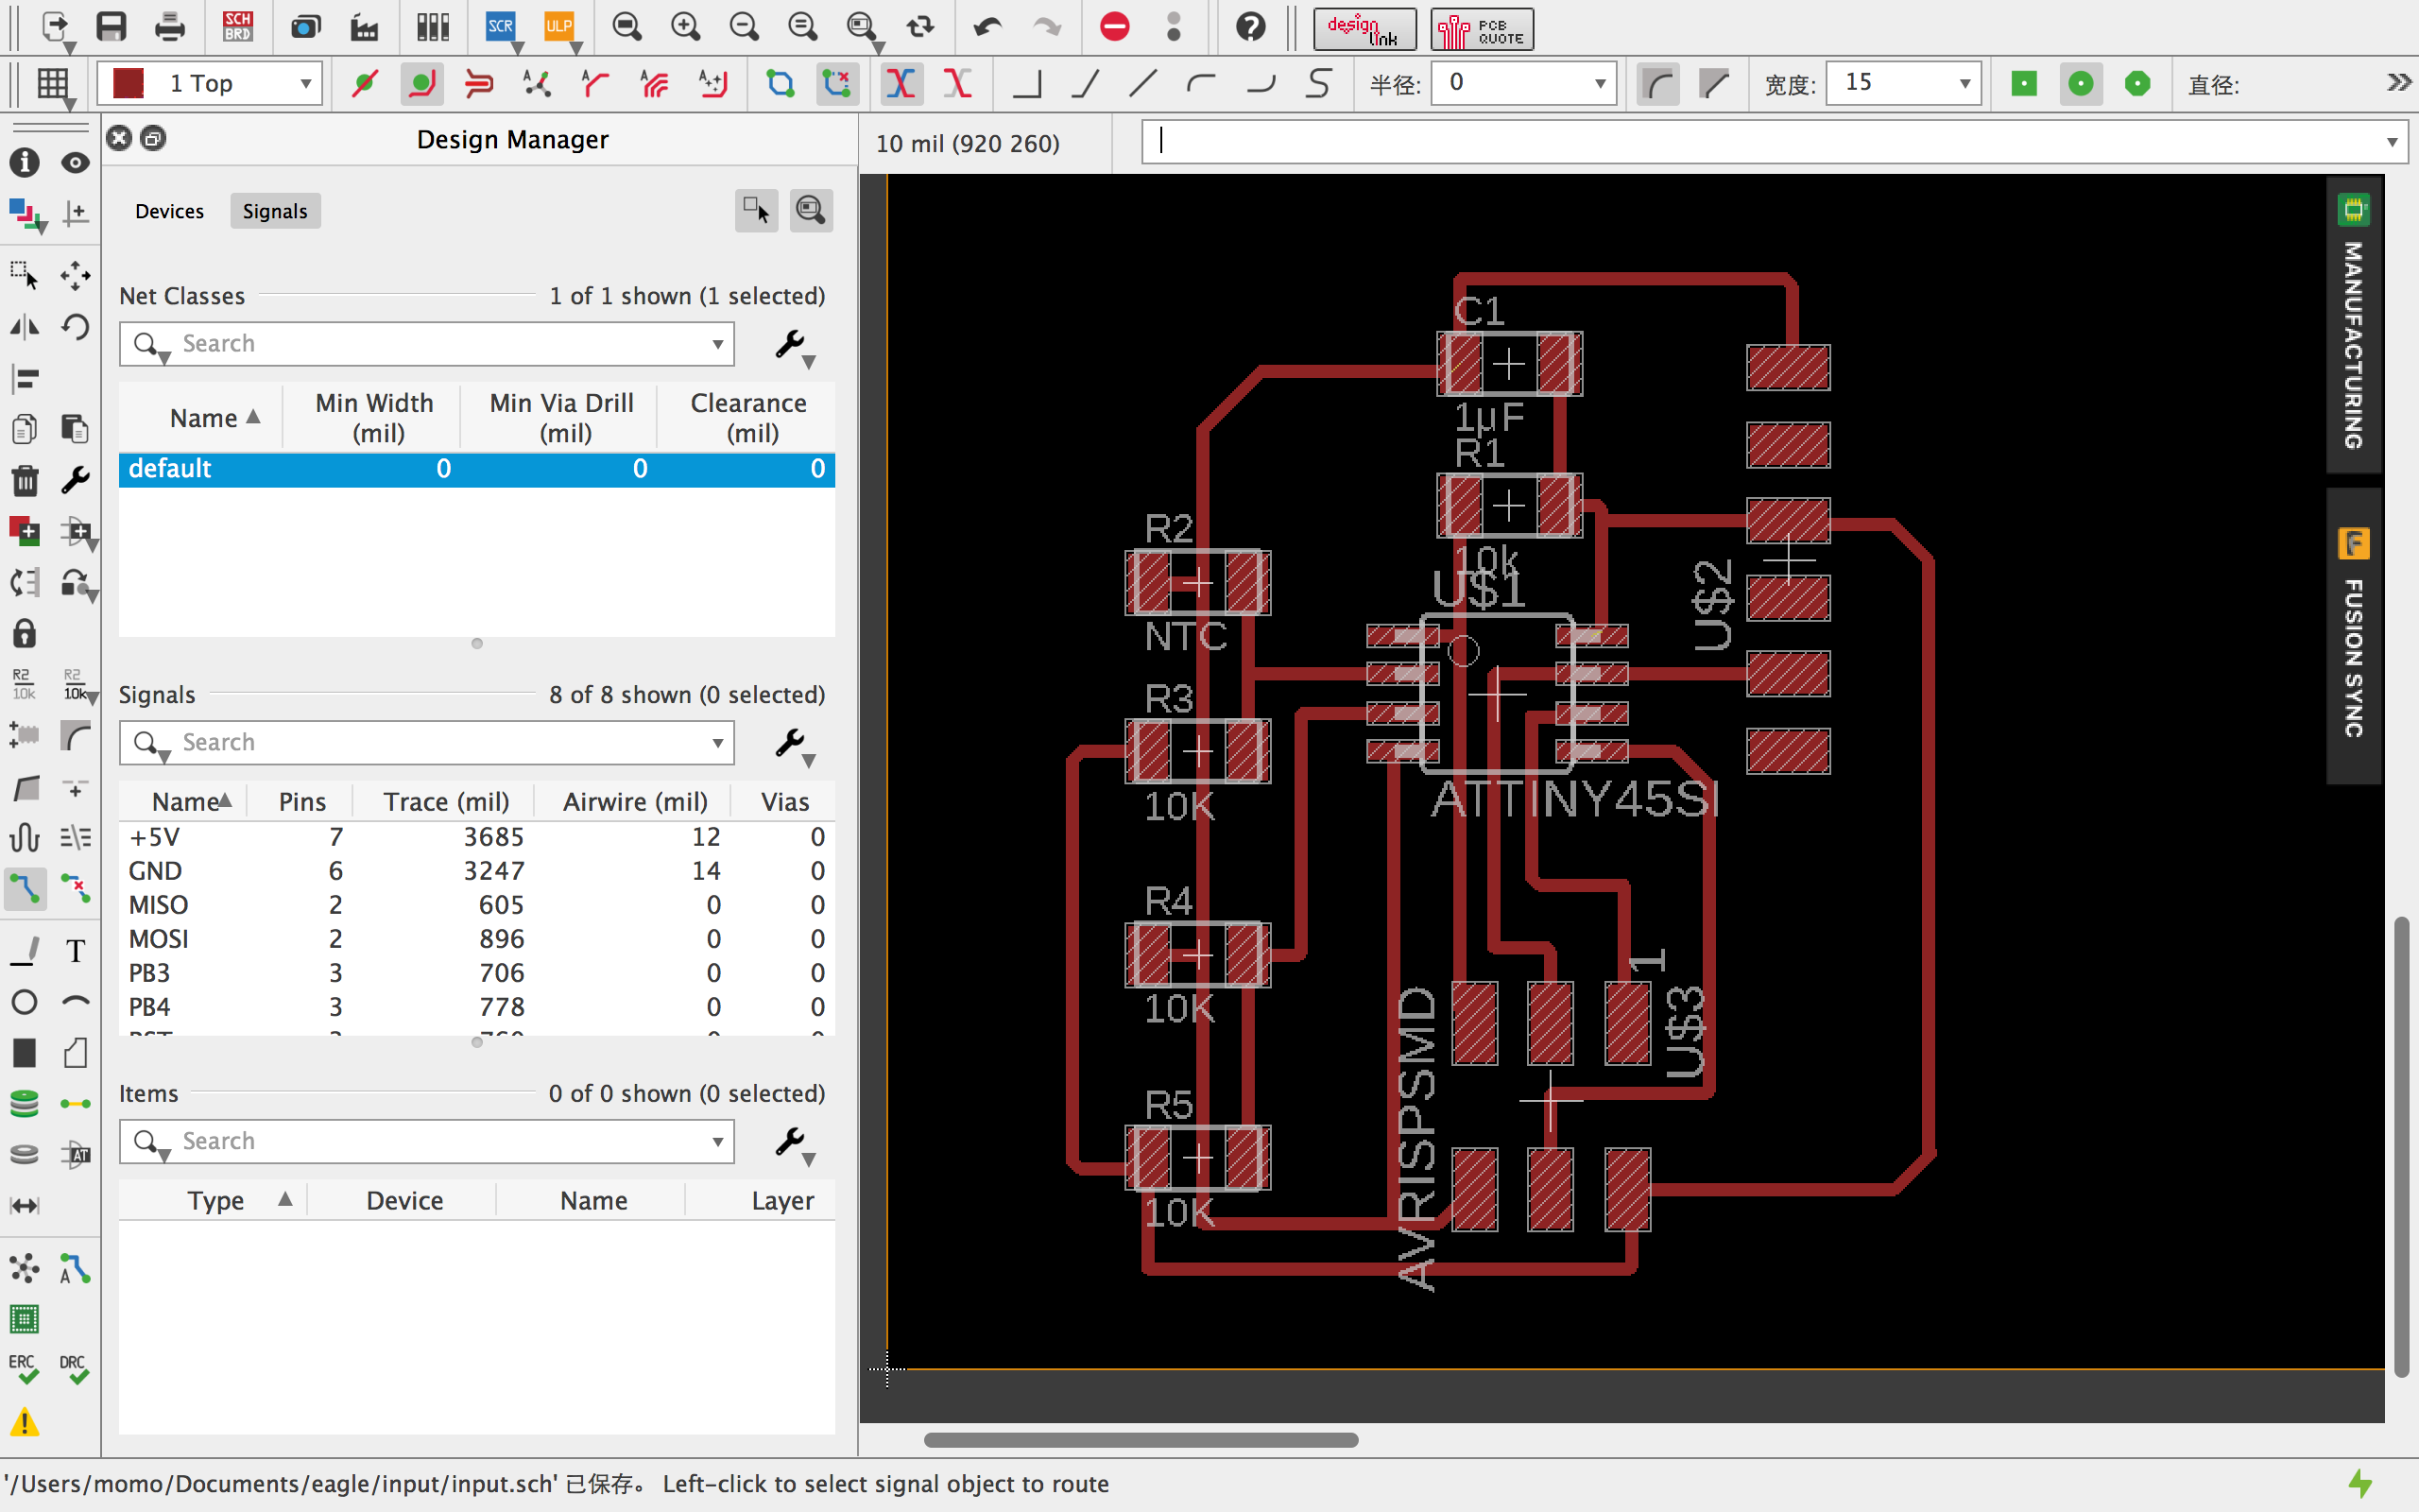Toggle the walkaround obstacles routing mode
Image resolution: width=2419 pixels, height=1512 pixels.
(421, 83)
